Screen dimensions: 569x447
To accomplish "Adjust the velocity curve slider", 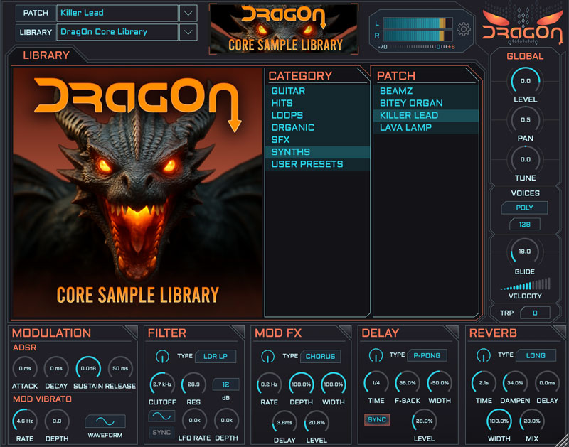I will pyautogui.click(x=525, y=286).
